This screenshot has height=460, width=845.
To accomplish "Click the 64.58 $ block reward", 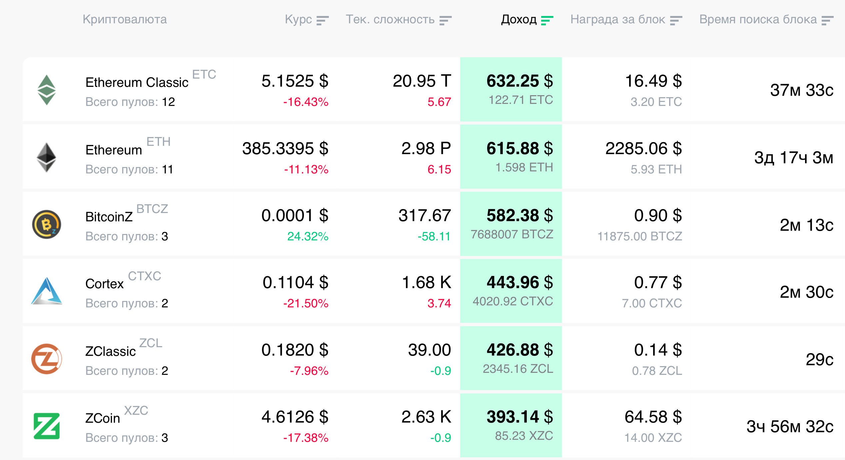I will coord(653,417).
